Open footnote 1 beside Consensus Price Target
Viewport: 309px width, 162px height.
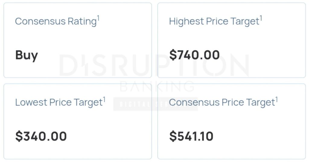tap(276, 99)
